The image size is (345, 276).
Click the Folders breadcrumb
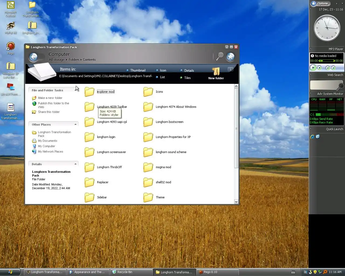74,60
